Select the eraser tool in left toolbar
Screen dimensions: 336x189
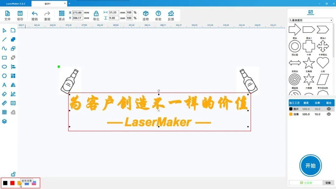coord(4,94)
